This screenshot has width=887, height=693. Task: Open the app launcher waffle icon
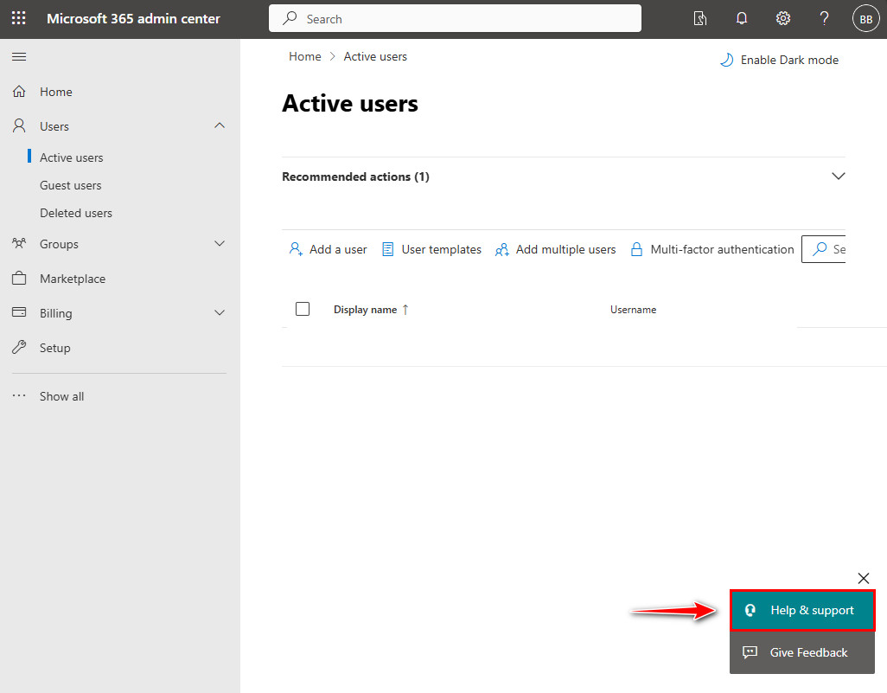click(19, 18)
